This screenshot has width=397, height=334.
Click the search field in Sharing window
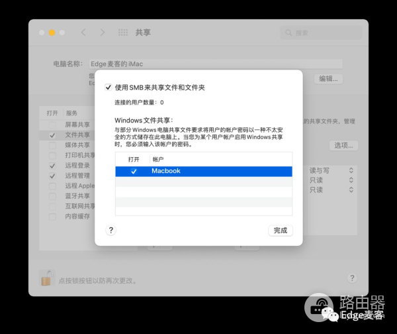click(x=321, y=32)
